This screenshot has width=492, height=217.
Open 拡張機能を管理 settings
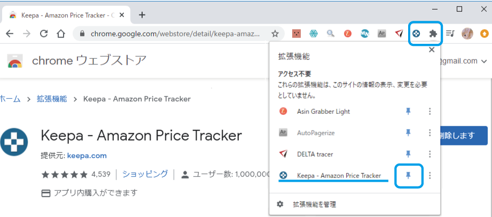(x=314, y=204)
